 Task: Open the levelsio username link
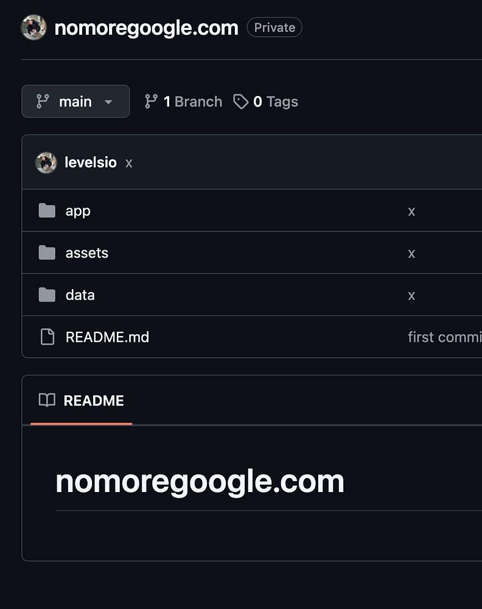tap(90, 163)
